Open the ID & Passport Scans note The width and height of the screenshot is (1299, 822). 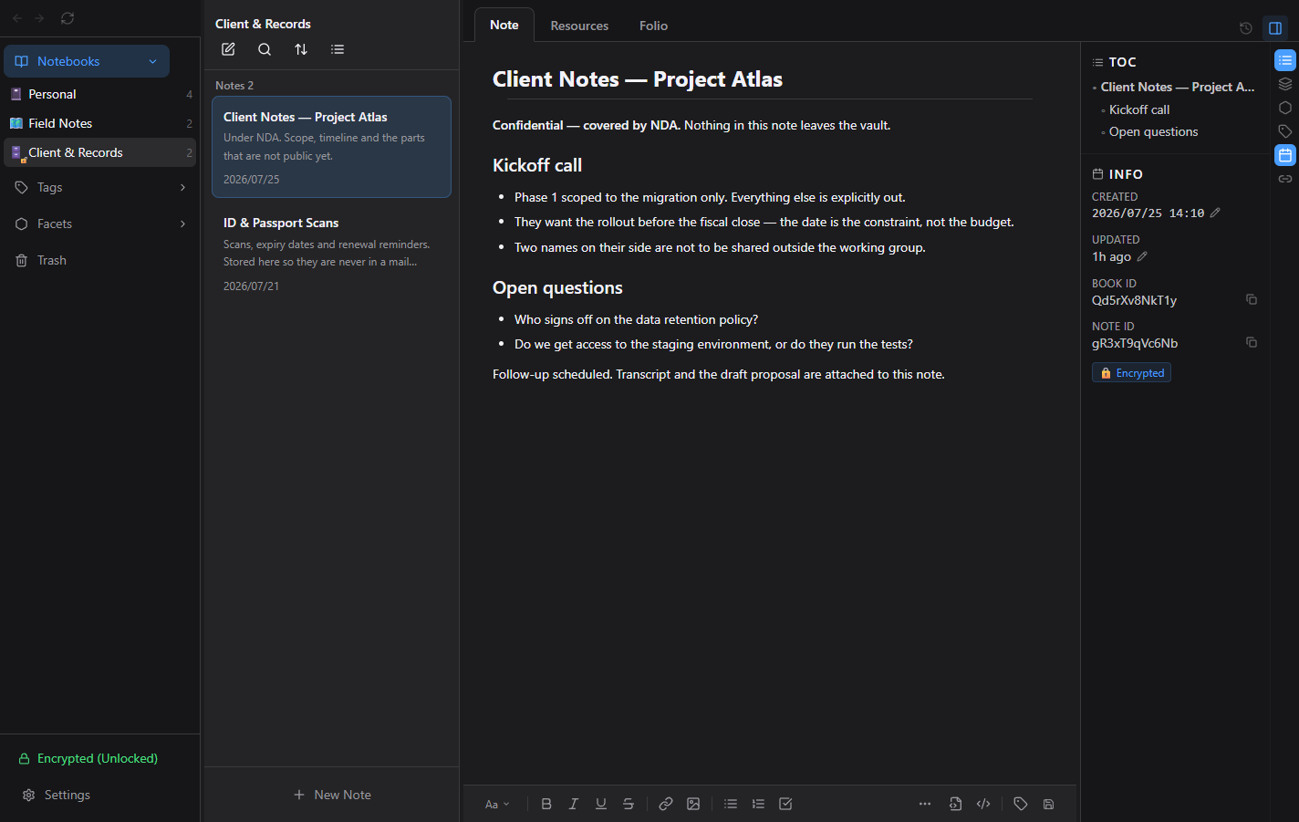coord(331,254)
